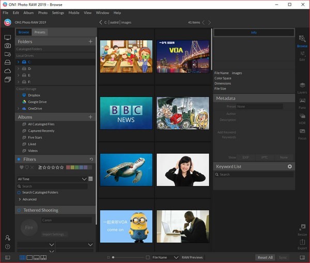
Task: Switch to the Presets tab
Action: click(x=40, y=32)
